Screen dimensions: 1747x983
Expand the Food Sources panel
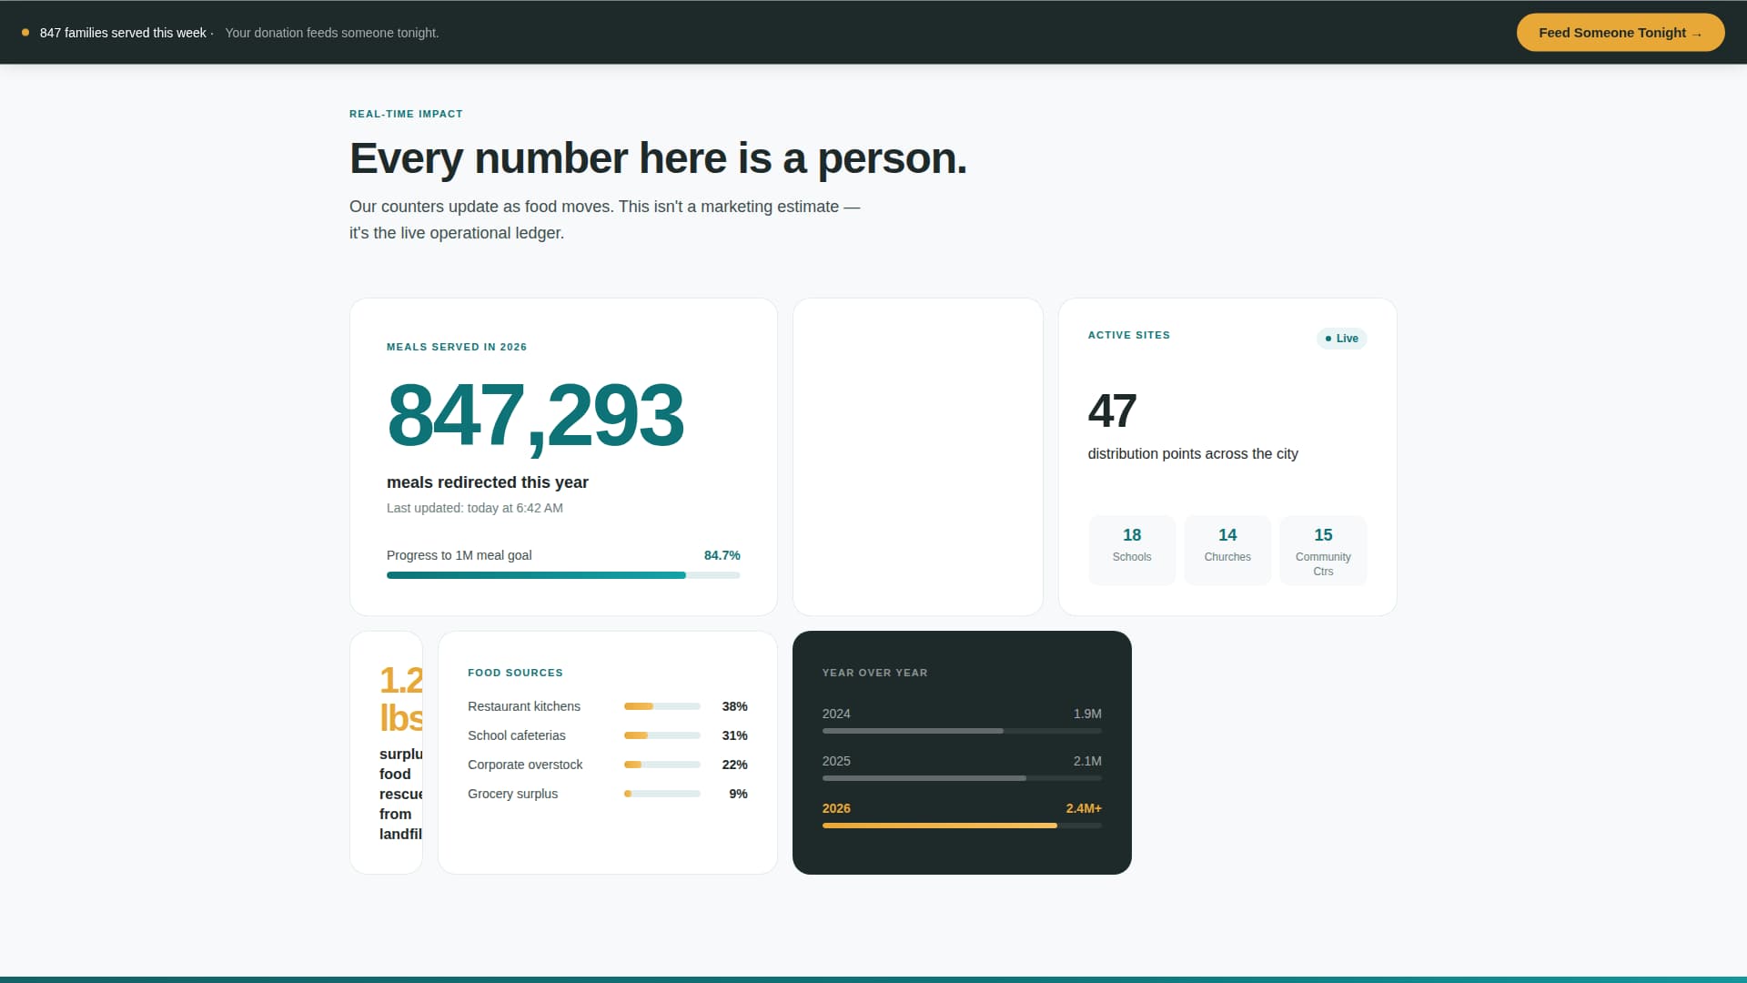(x=607, y=751)
